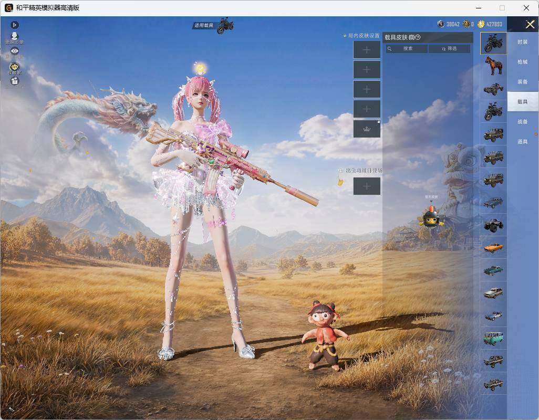Expand the 局内皮肤设置 section
This screenshot has height=420, width=539.
click(361, 35)
